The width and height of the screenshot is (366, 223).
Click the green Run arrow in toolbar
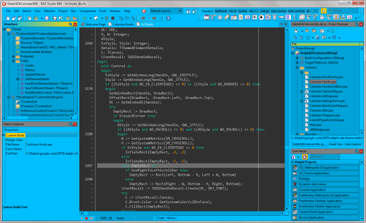pyautogui.click(x=85, y=18)
